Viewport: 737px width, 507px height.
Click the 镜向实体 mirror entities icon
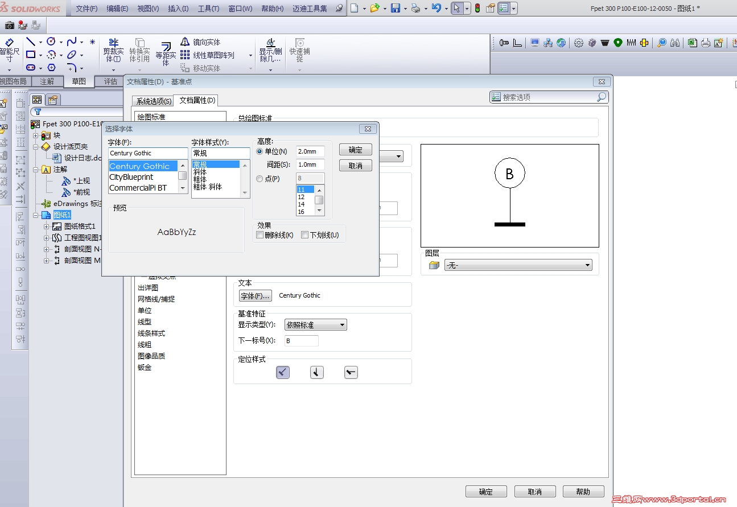[185, 42]
